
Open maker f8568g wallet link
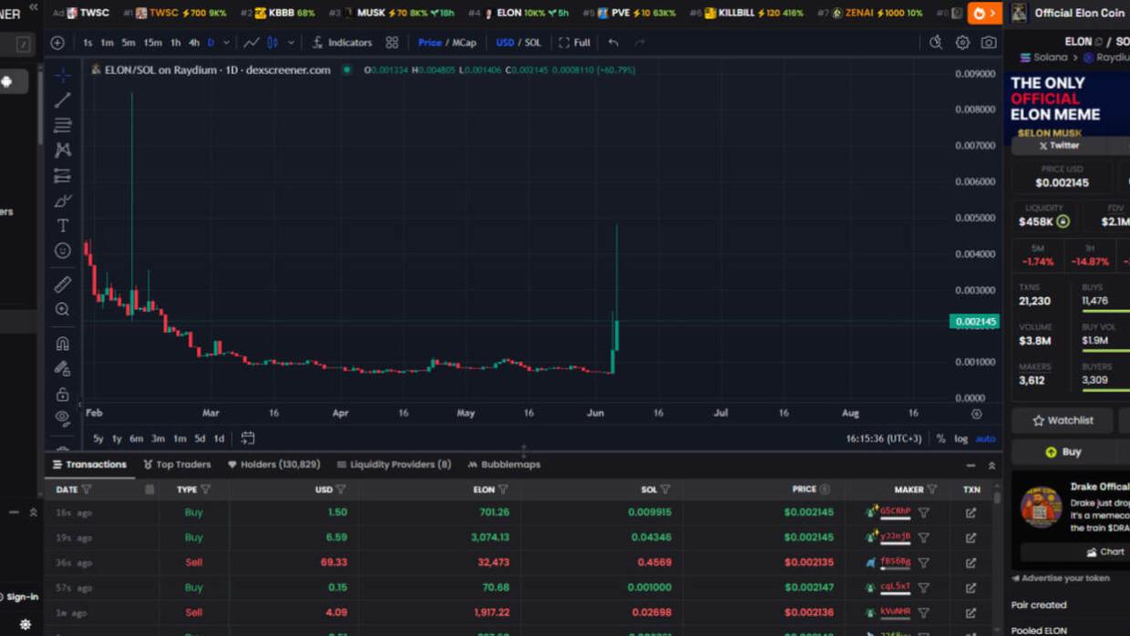tap(895, 562)
